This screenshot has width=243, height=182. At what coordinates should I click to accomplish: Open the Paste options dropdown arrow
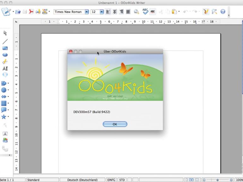click(179, 12)
